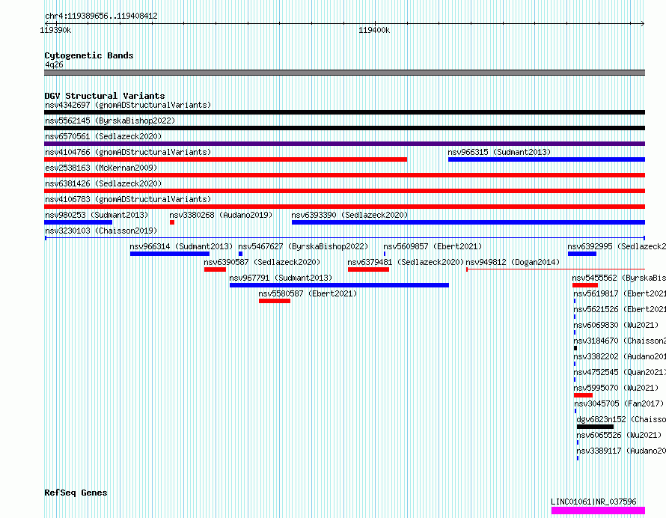Click the red bar under nsv5995070
Screen dimensions: 666x518
[x=583, y=396]
